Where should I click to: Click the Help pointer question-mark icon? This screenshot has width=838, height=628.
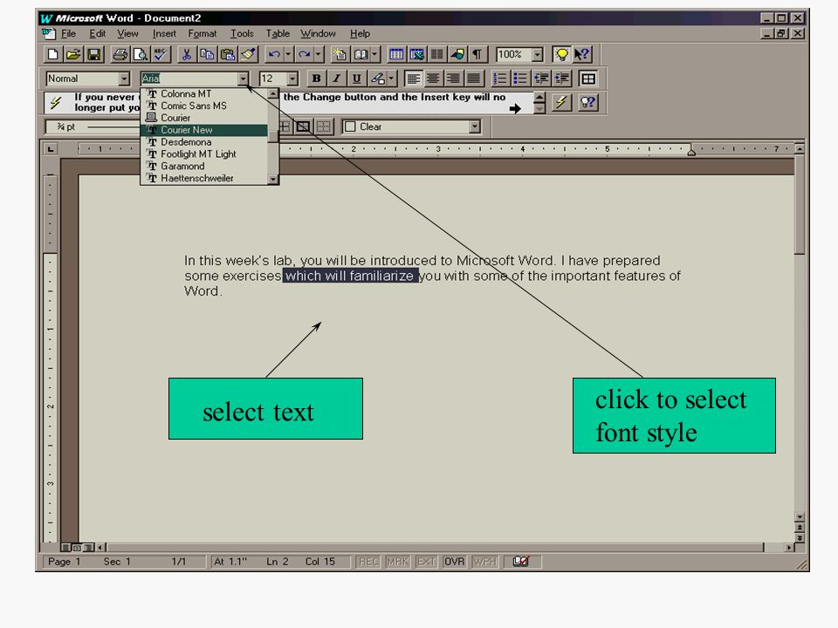(581, 54)
